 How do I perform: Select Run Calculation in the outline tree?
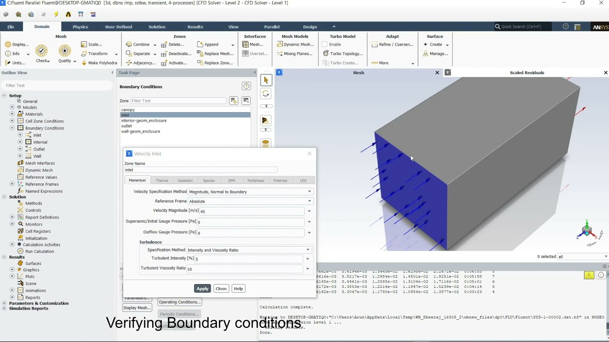point(39,251)
